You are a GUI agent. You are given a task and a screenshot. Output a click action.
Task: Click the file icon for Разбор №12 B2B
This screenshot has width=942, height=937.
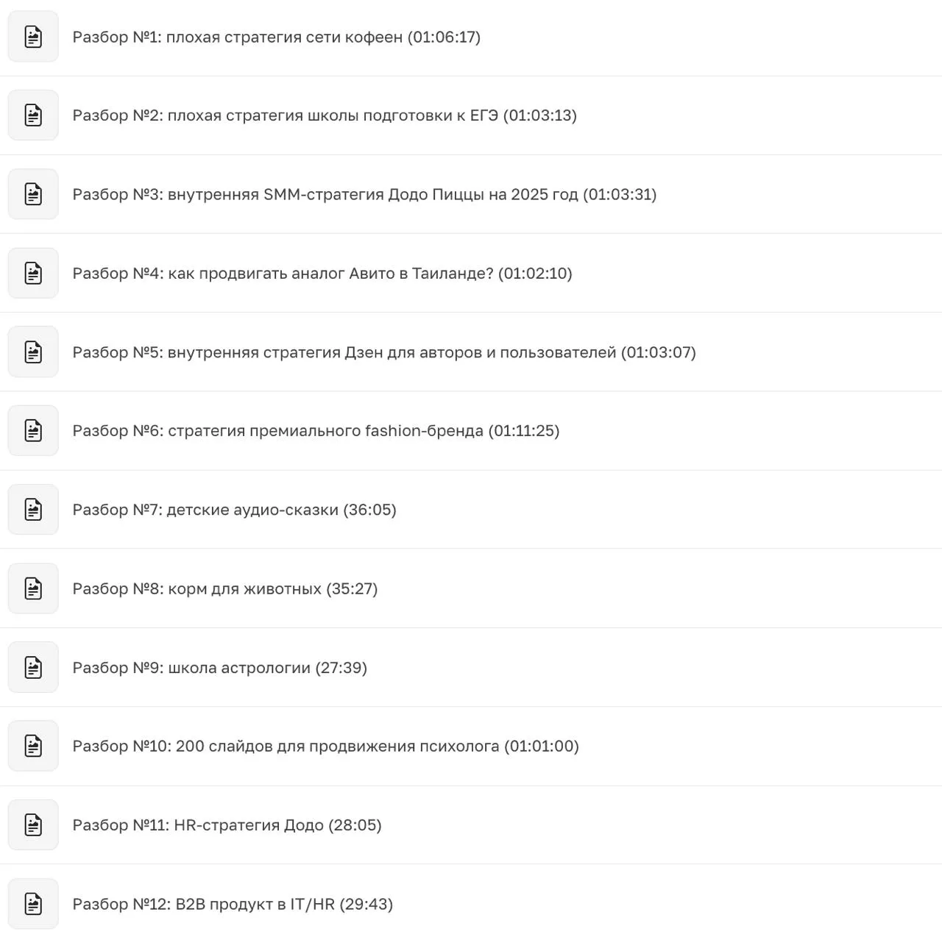click(x=33, y=903)
